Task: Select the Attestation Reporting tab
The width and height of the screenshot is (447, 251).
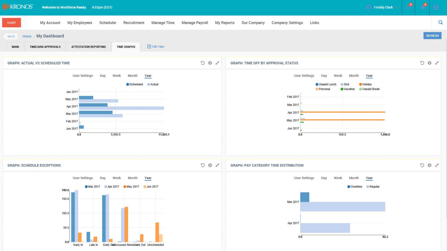Action: (88, 47)
